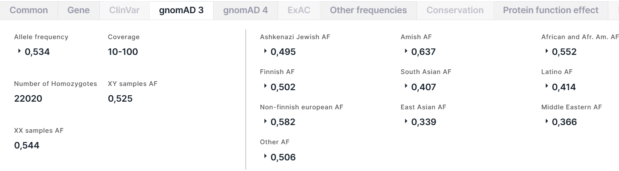Select the ClinVar tab

[x=124, y=10]
